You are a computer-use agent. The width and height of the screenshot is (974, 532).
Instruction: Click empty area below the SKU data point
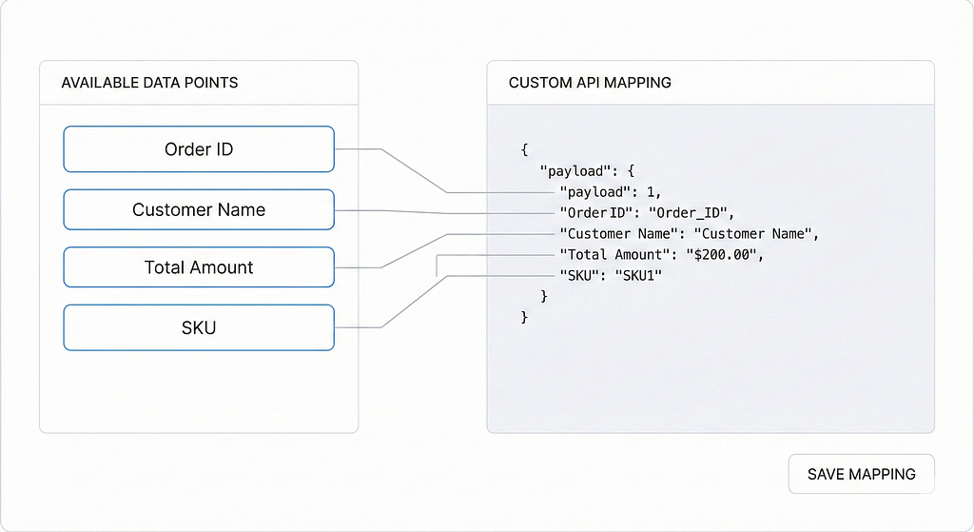199,390
